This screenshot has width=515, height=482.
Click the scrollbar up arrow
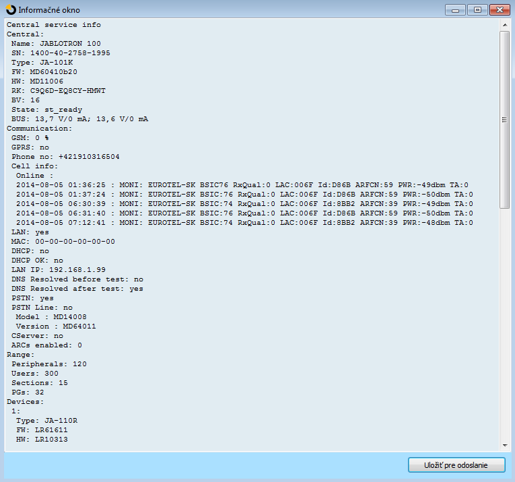click(x=504, y=25)
